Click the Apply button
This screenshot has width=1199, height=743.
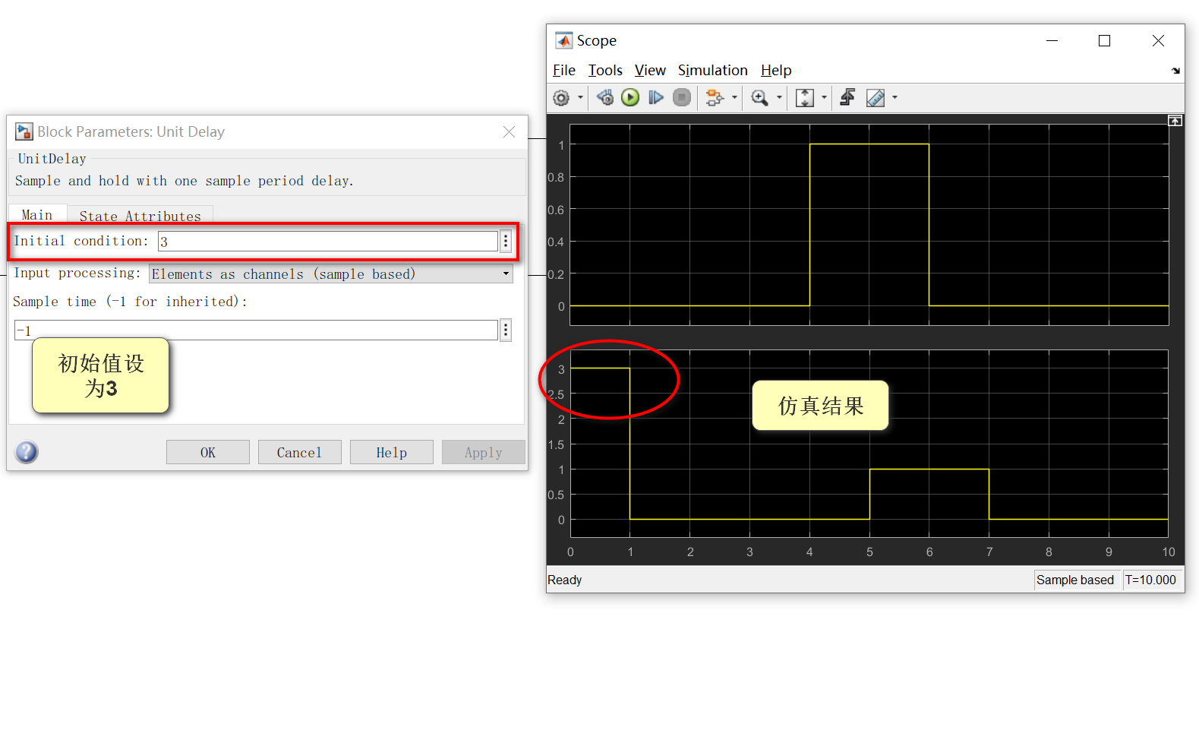(x=484, y=452)
